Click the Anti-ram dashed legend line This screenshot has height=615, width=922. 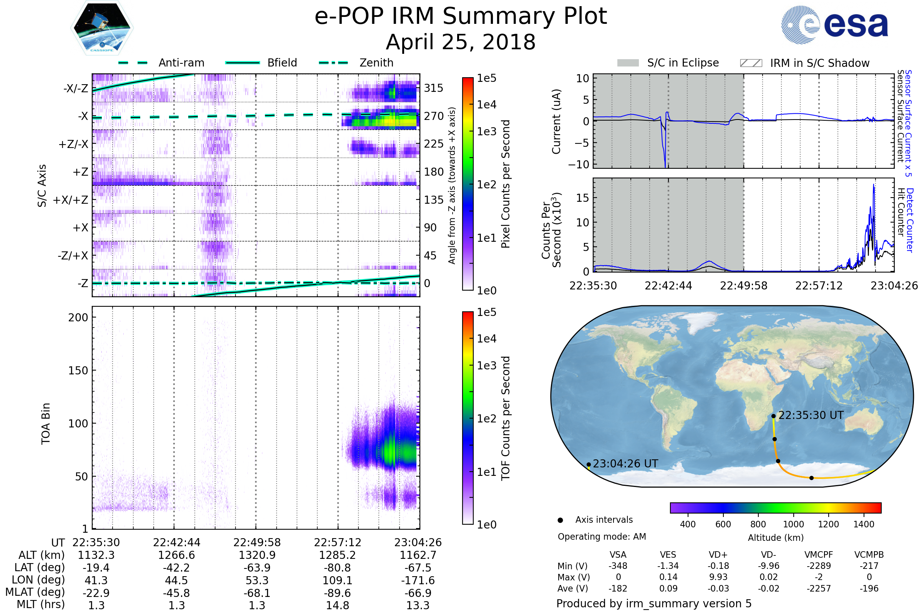pos(133,63)
